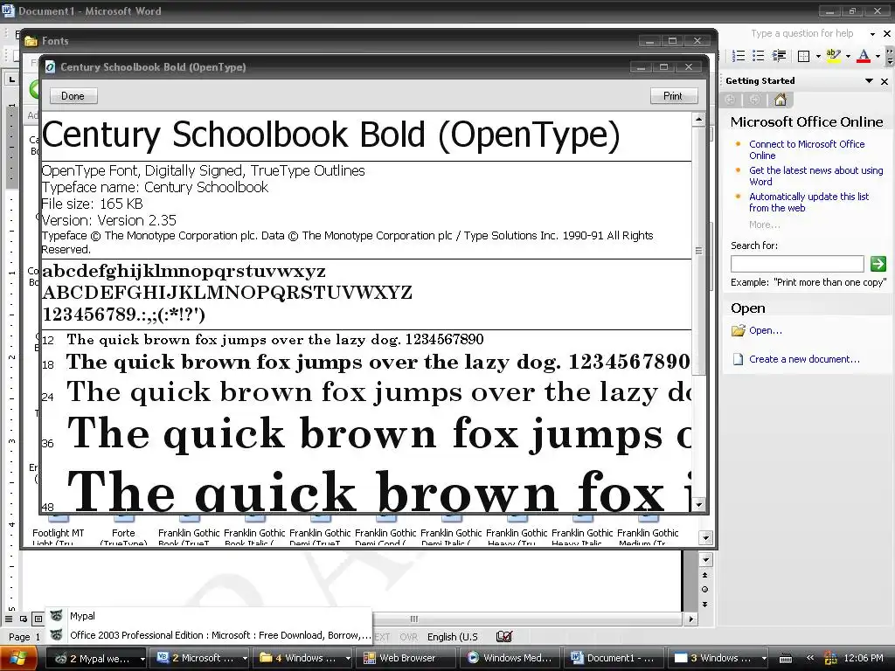The width and height of the screenshot is (895, 671).
Task: Select the Footlight MT Light font item
Action: click(59, 530)
